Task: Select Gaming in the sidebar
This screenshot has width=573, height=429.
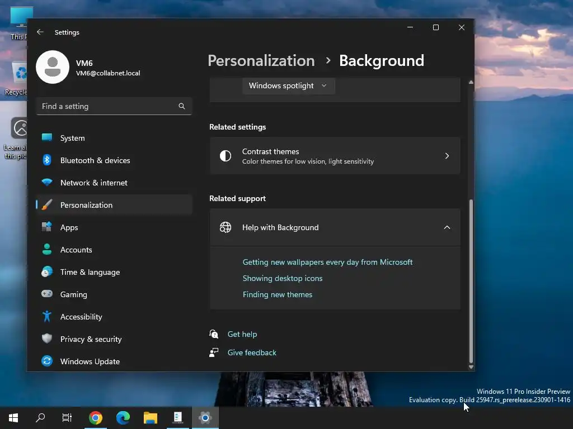Action: point(114,294)
